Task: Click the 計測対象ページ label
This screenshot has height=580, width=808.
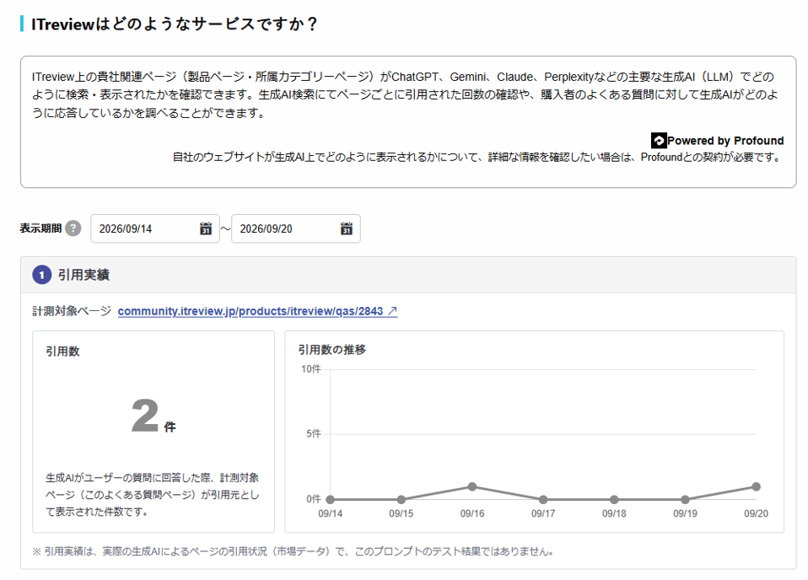Action: [x=72, y=311]
